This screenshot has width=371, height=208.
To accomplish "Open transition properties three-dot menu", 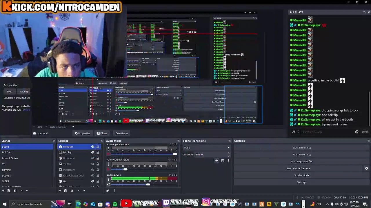I will pyautogui.click(x=228, y=161).
